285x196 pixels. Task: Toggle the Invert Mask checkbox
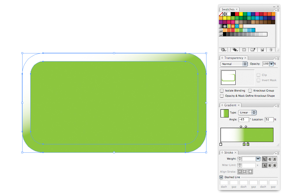[258, 80]
